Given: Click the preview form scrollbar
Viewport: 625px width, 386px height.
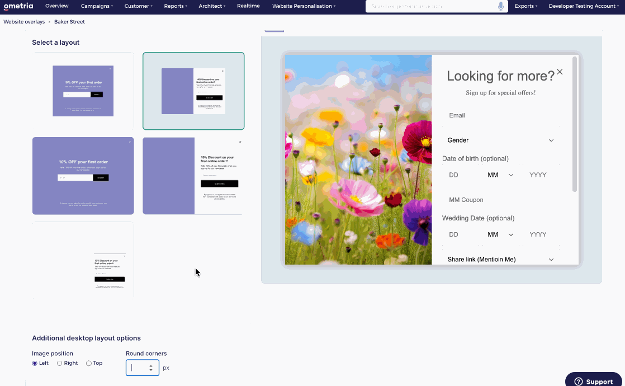Looking at the screenshot, I should (x=574, y=124).
